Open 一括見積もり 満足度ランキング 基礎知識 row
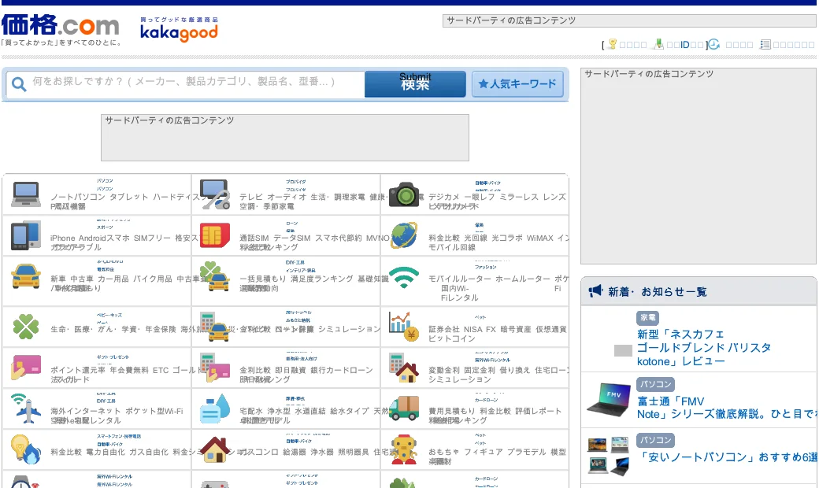819x488 pixels. click(x=314, y=279)
